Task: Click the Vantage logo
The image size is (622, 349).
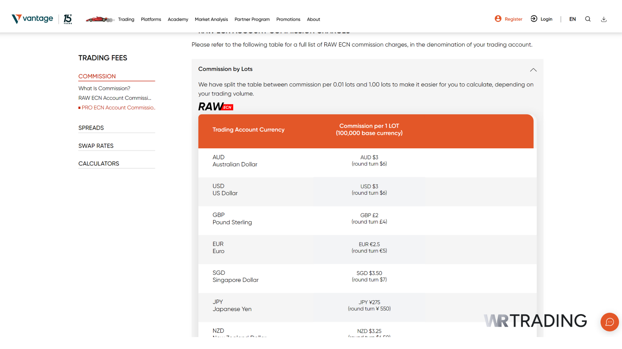Action: [32, 19]
